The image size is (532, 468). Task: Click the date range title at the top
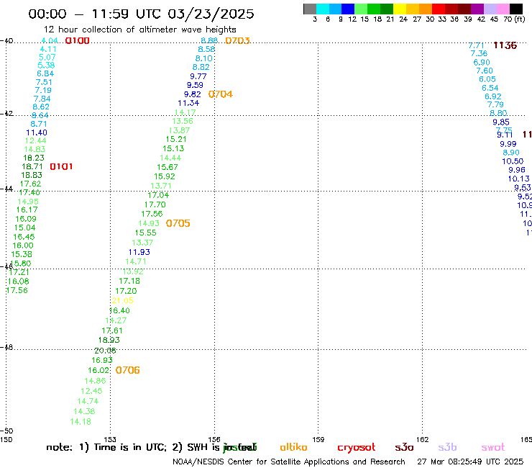[x=141, y=14]
